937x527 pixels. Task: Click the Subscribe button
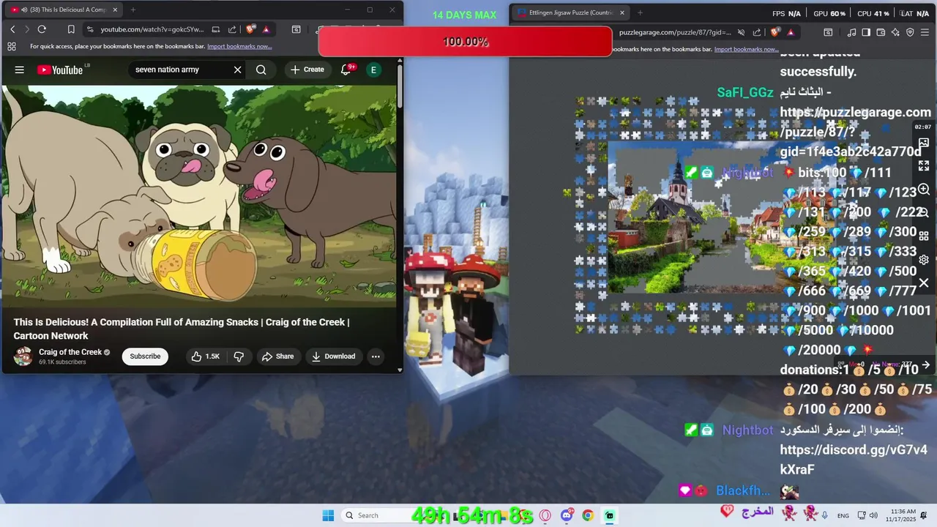tap(145, 356)
